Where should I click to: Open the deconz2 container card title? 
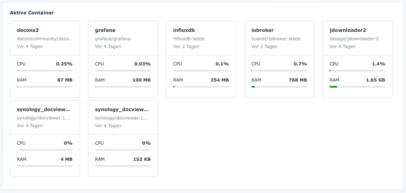[28, 30]
